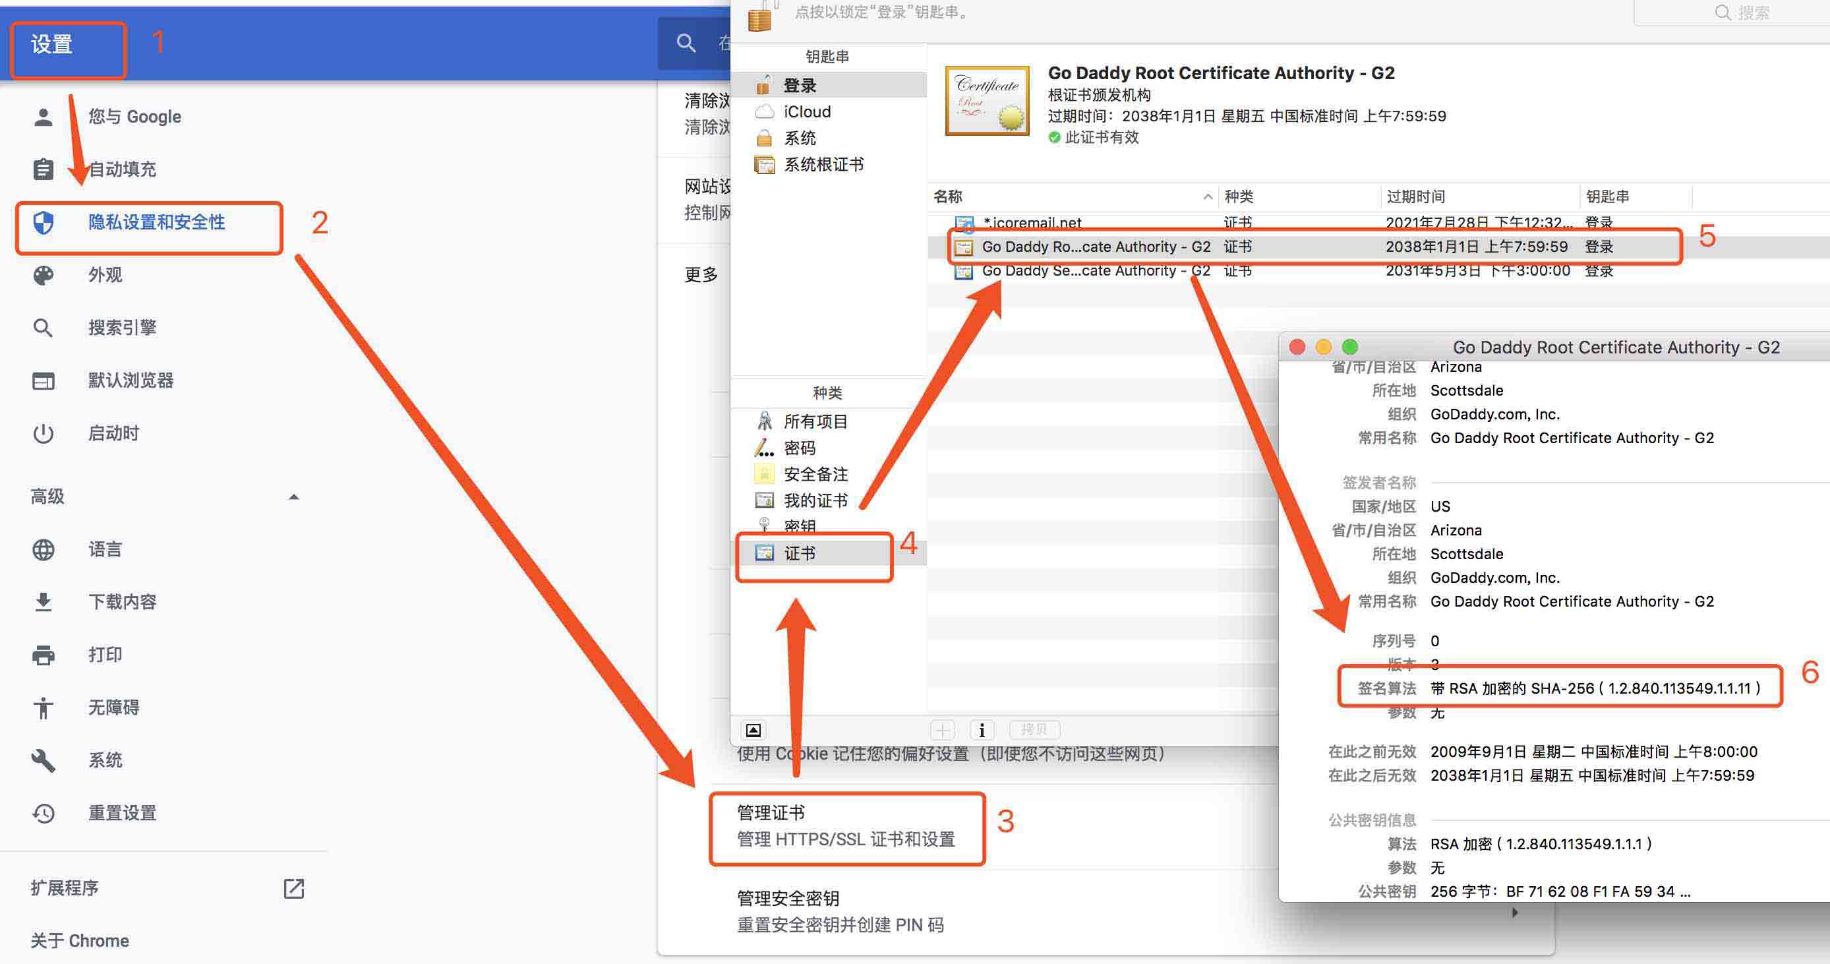Collapse the 高级 section arrow
Viewport: 1830px width, 964px height.
[293, 497]
